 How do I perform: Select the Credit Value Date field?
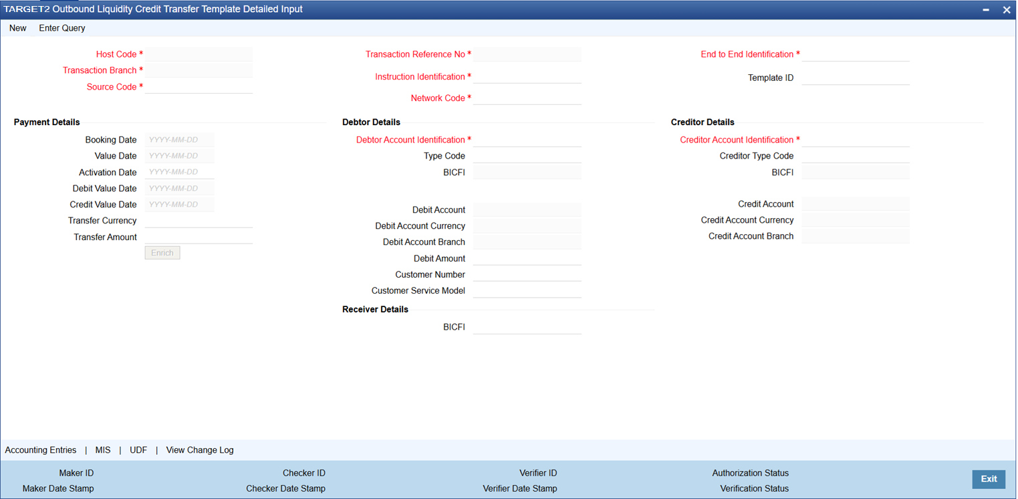[x=179, y=205]
